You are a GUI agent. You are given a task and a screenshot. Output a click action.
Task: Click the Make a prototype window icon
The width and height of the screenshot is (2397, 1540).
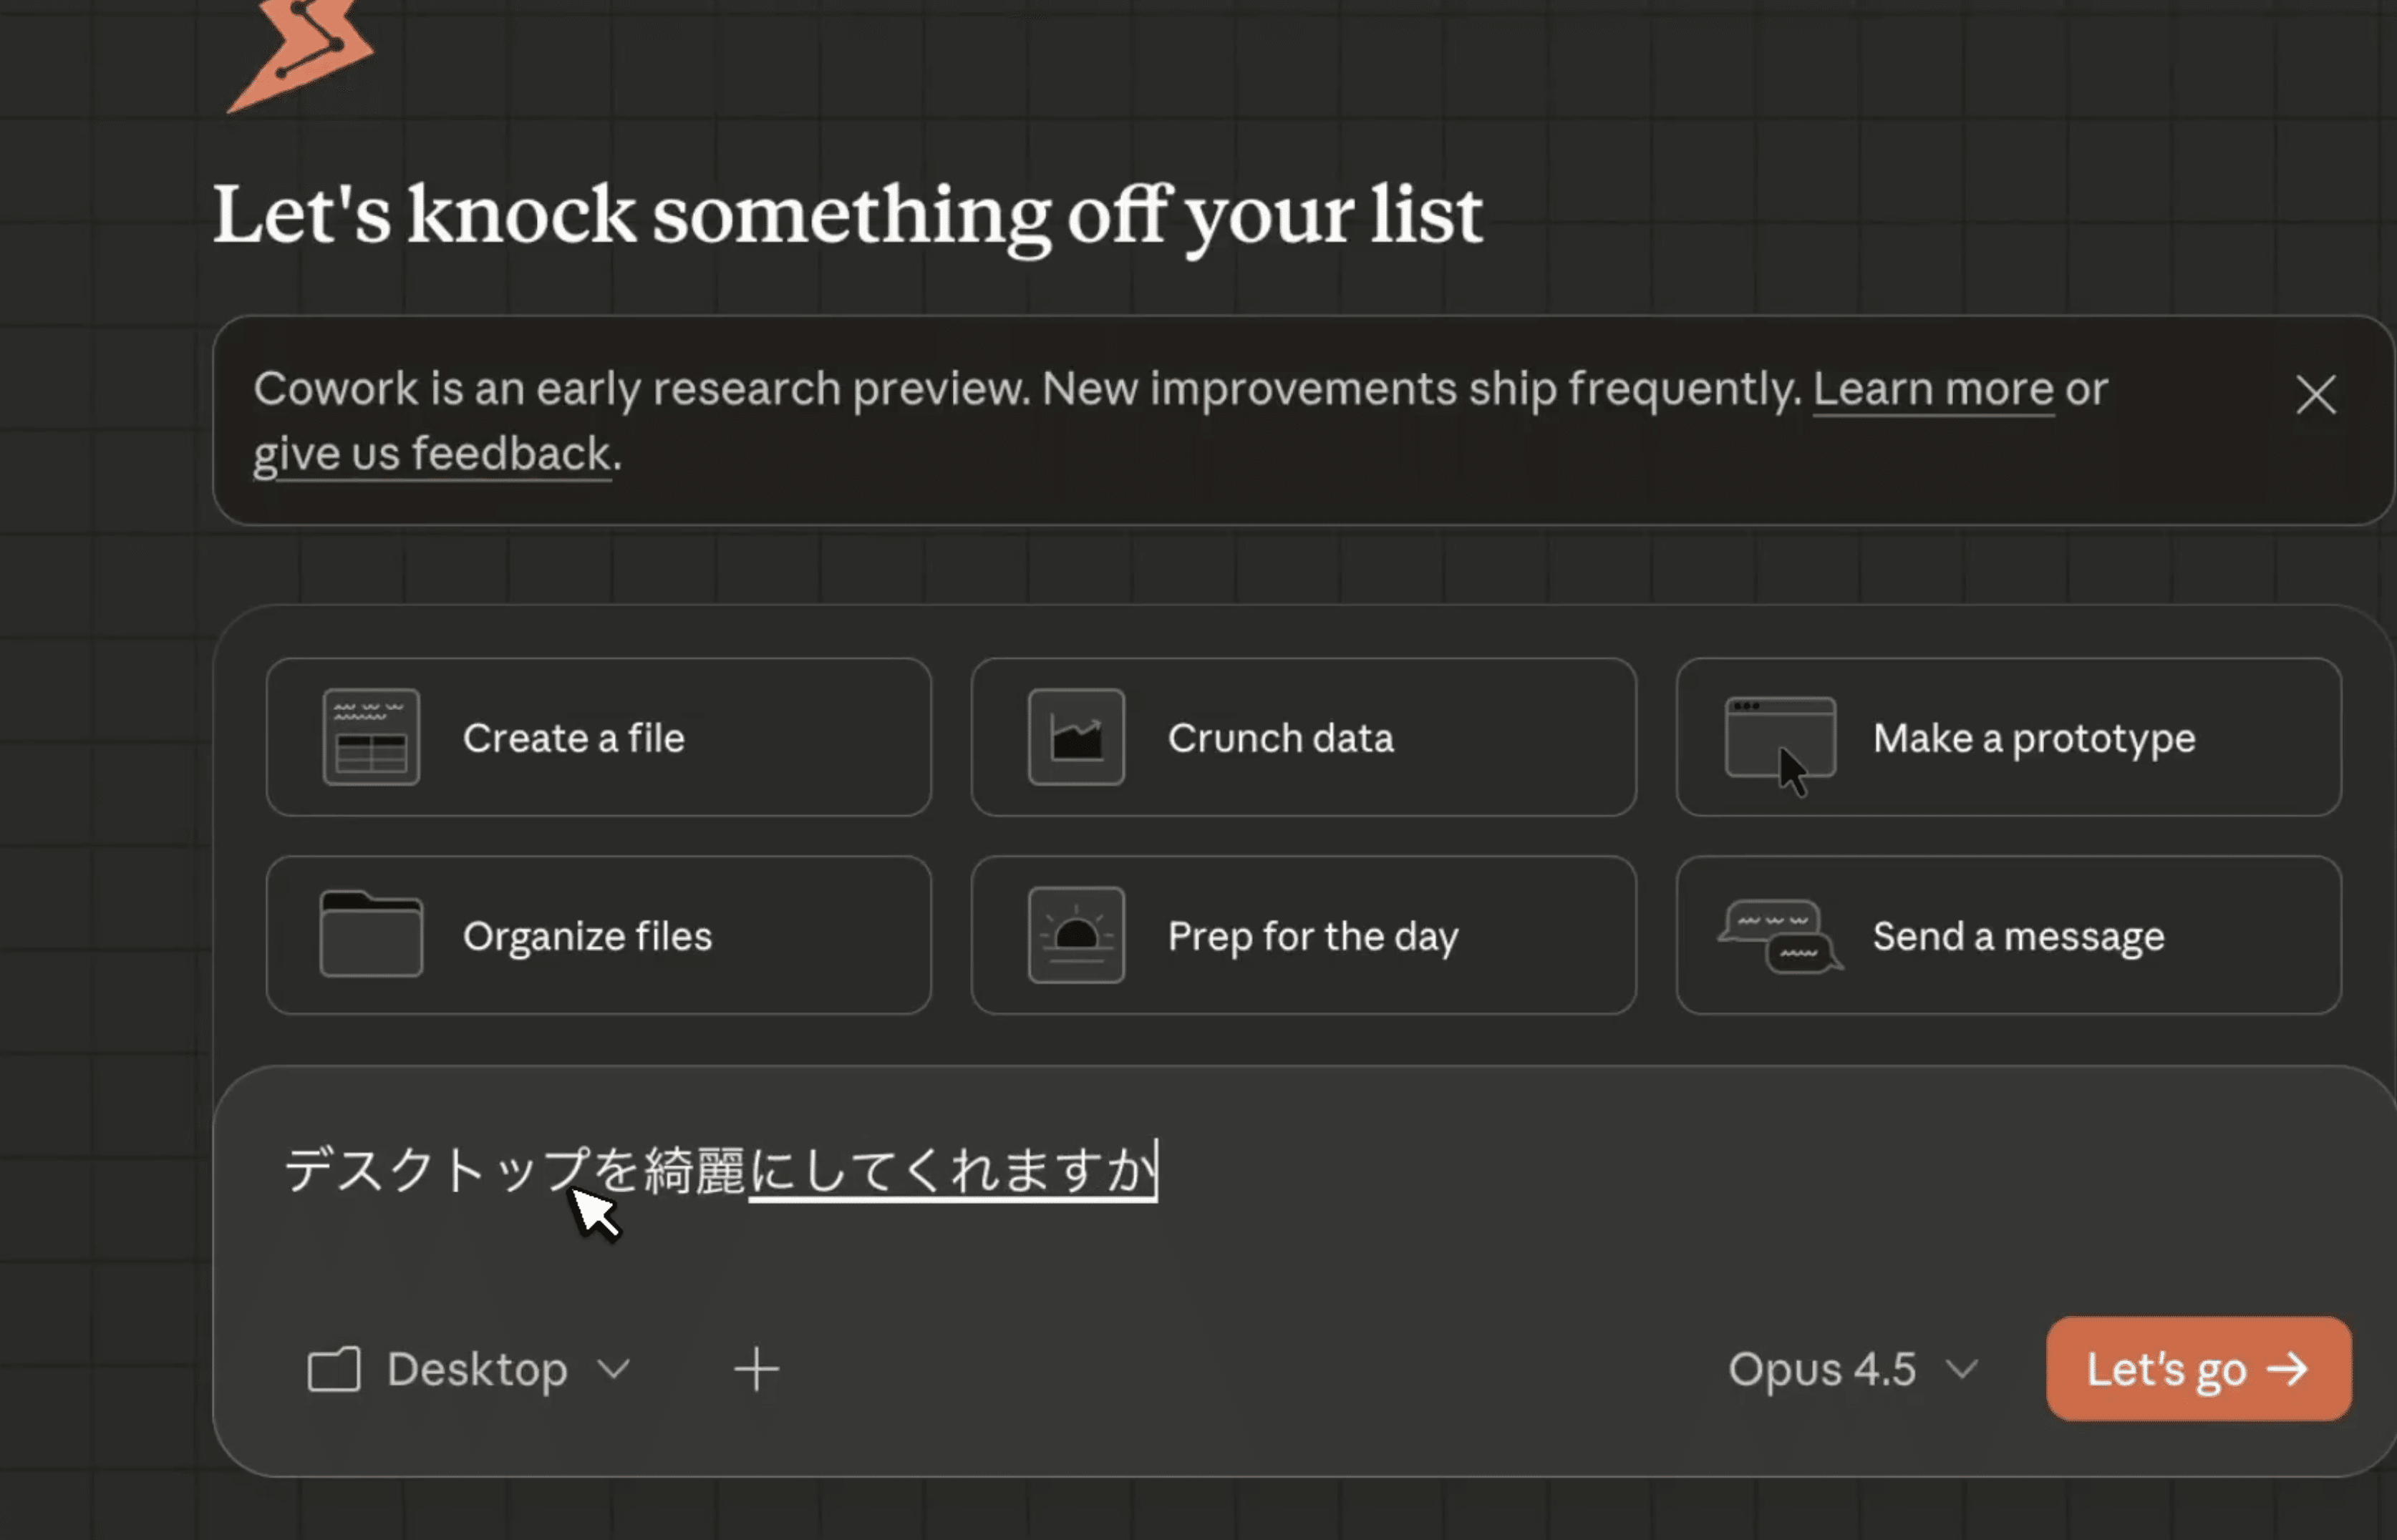[x=1780, y=740]
